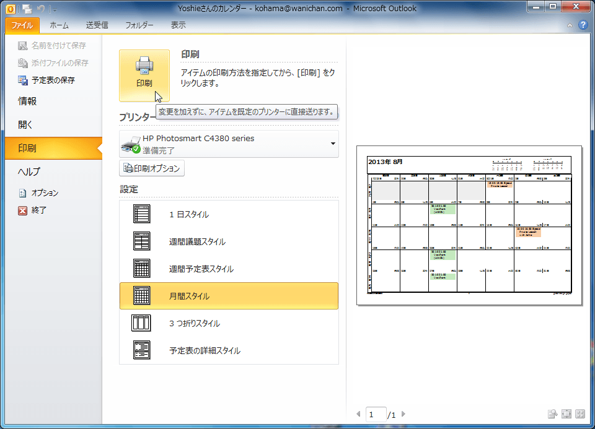Click the send/receive quick access icon
Viewport: 595px width, 429px height.
(27, 8)
